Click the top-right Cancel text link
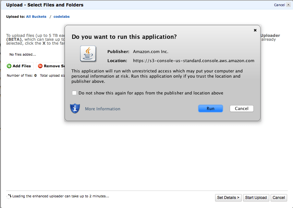293x208 pixels. point(279,5)
